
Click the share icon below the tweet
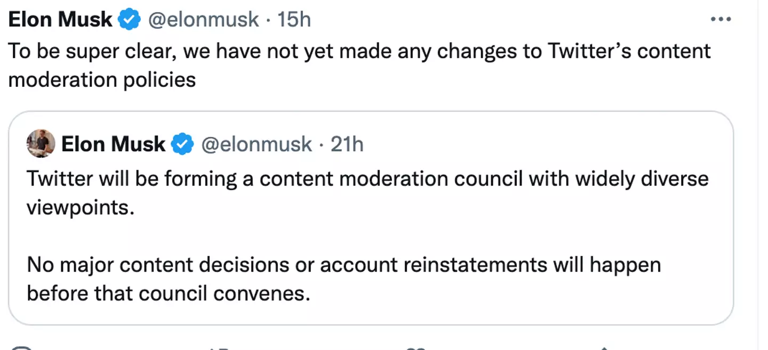pyautogui.click(x=604, y=348)
